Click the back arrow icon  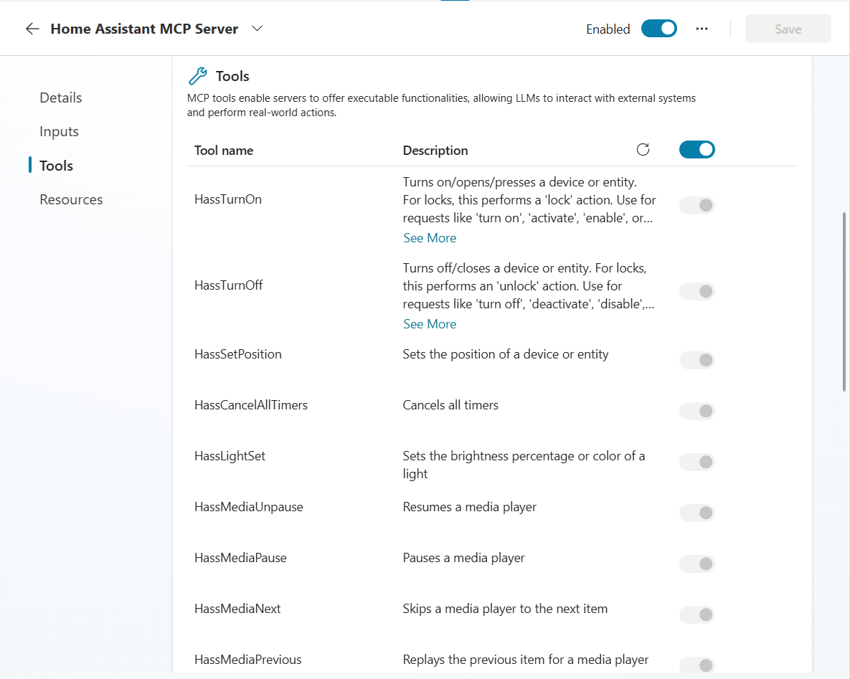coord(32,29)
